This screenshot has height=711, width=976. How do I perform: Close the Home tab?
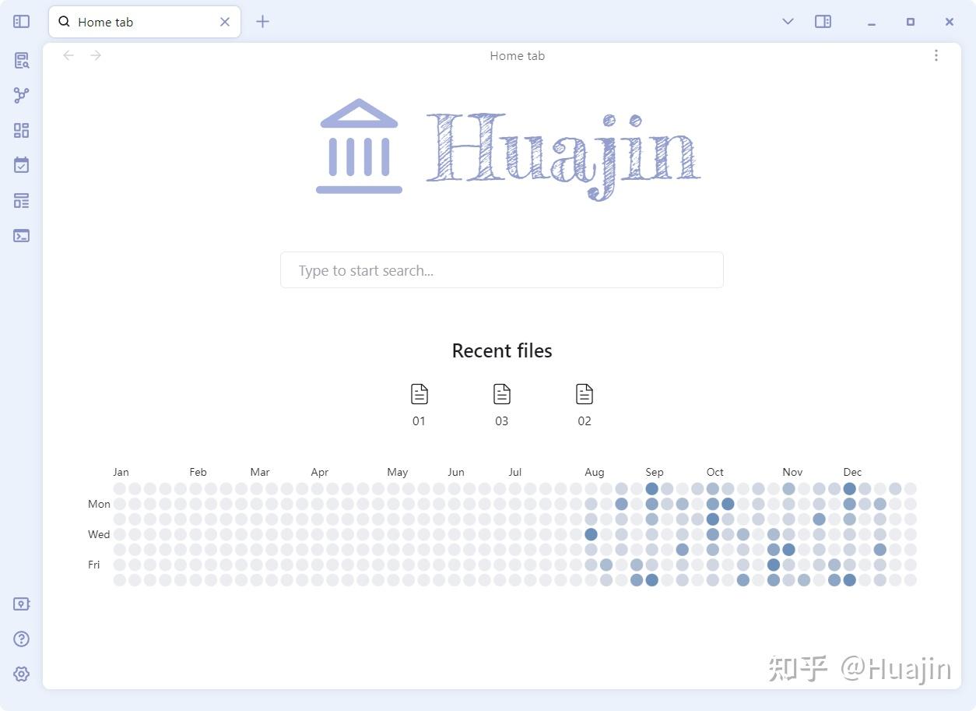coord(225,22)
